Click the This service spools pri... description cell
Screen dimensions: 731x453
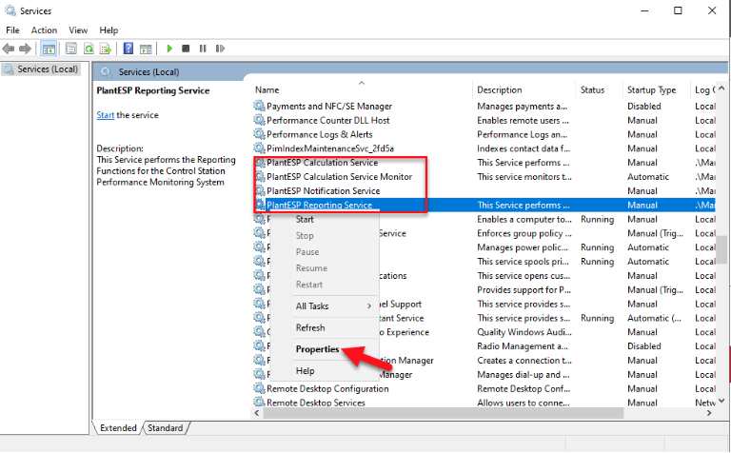524,262
